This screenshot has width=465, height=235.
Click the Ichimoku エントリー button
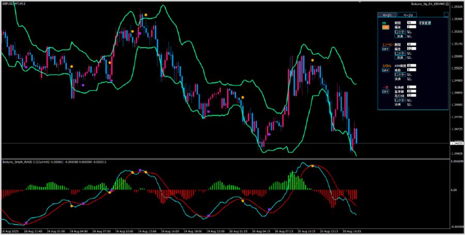click(400, 100)
